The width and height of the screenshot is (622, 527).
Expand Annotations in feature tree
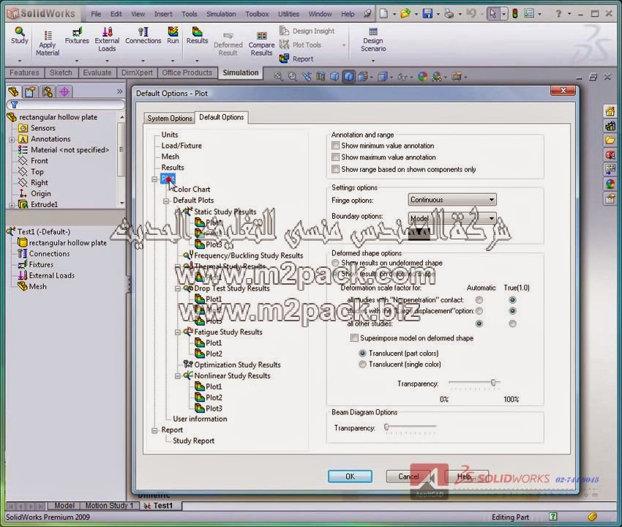coord(12,140)
